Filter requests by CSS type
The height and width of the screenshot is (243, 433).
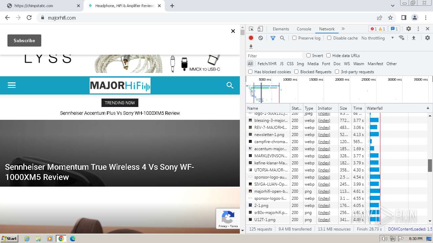tap(290, 64)
